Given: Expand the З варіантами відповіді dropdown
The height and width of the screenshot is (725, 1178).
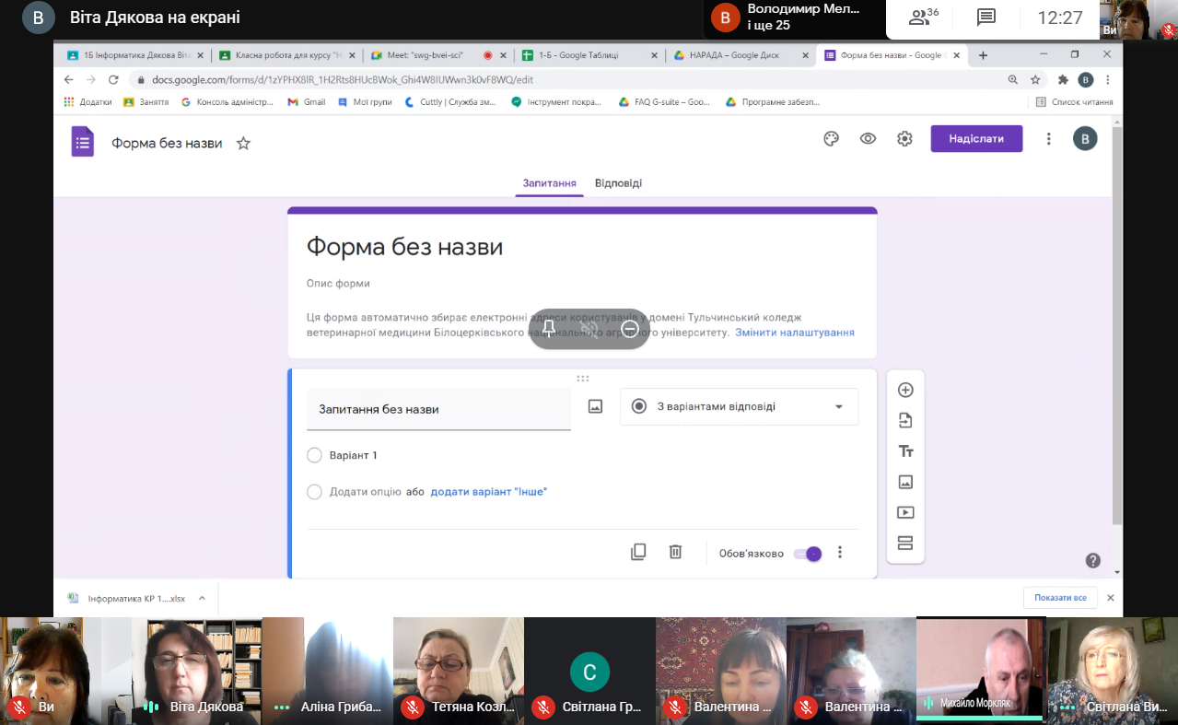Looking at the screenshot, I should click(739, 406).
